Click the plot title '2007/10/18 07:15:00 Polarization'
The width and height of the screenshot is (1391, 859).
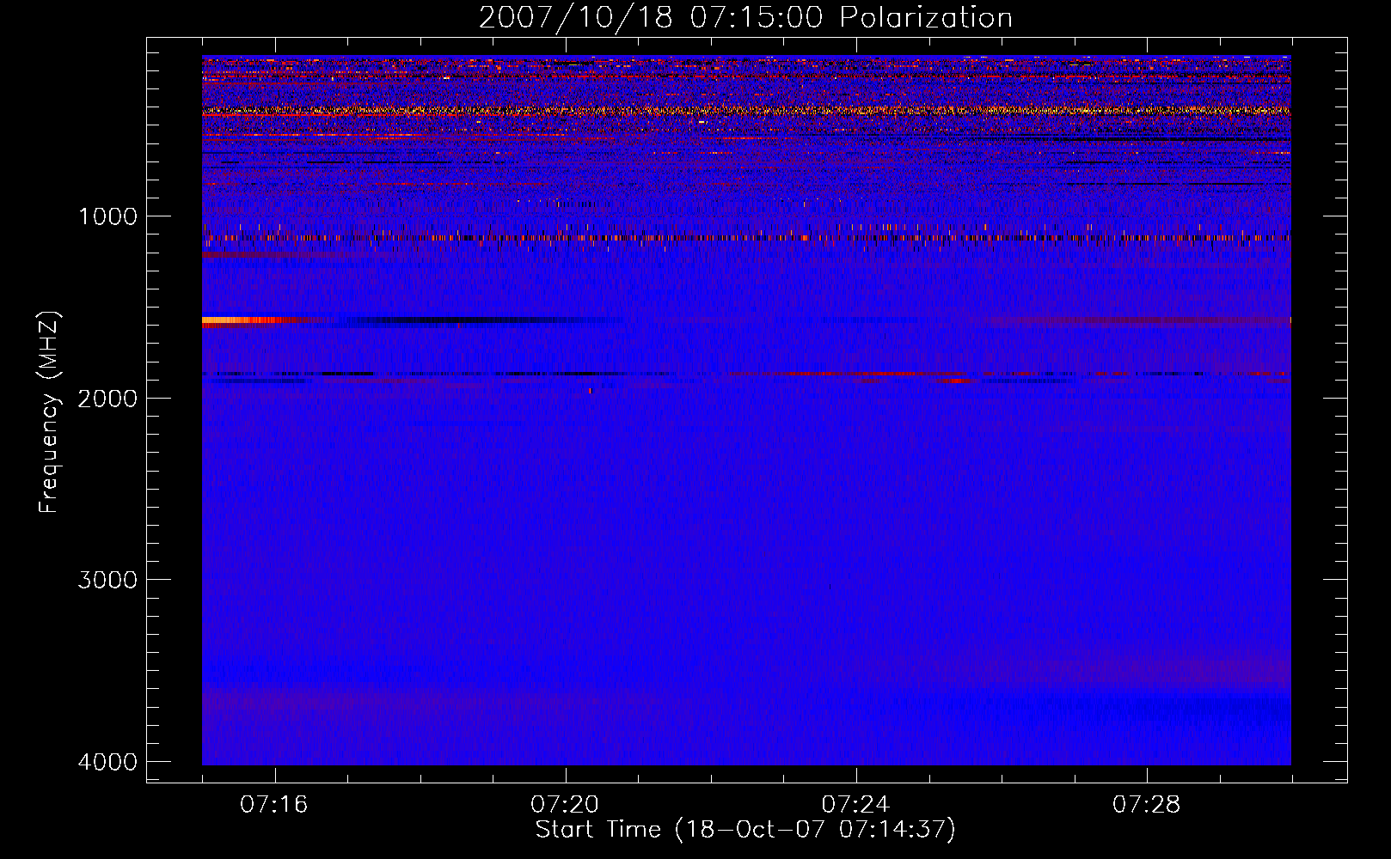click(745, 17)
